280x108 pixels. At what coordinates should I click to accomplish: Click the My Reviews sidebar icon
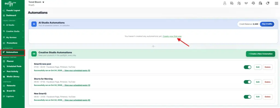click(x=4, y=38)
